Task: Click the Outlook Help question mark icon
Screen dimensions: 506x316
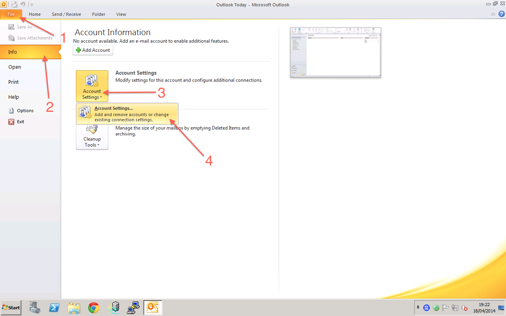Action: (x=501, y=14)
